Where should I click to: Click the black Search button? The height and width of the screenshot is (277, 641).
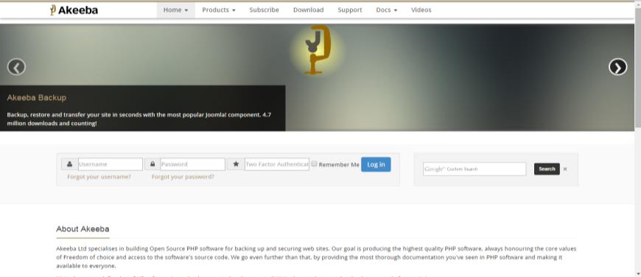click(547, 169)
